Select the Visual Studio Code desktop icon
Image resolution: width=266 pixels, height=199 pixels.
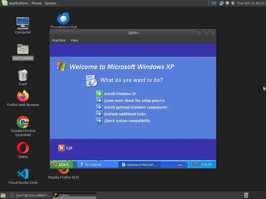pos(23,176)
